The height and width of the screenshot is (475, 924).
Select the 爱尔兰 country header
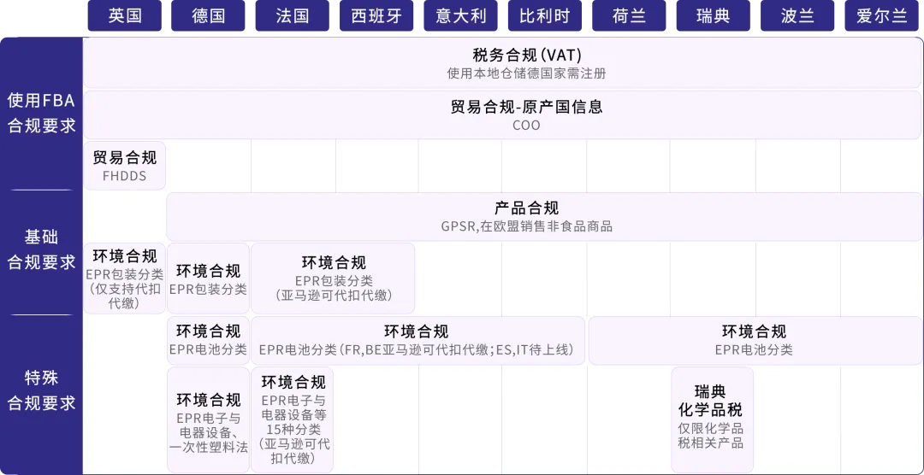[x=881, y=15]
